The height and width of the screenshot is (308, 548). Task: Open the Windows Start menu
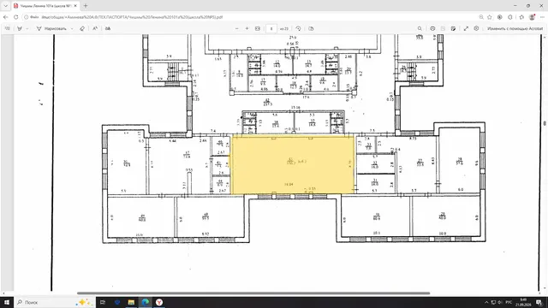coord(7,302)
